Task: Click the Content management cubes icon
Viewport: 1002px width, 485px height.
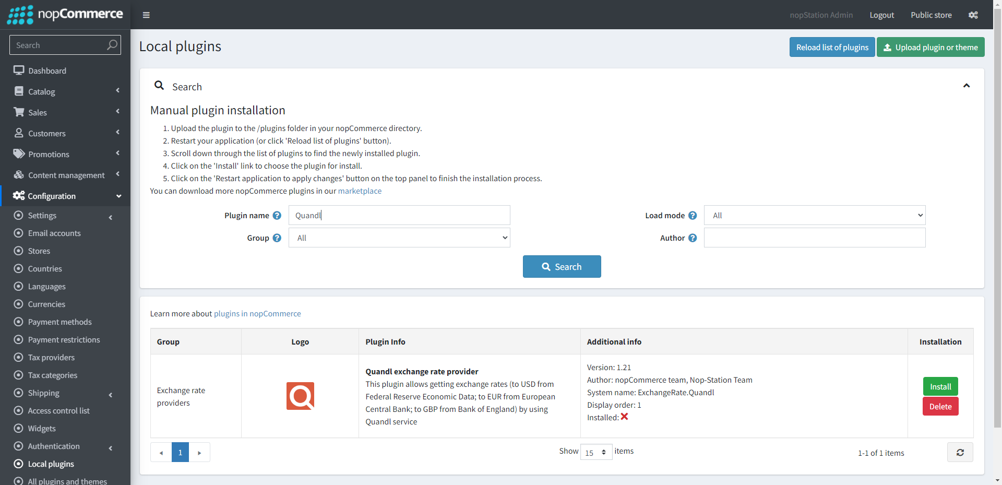Action: click(19, 174)
